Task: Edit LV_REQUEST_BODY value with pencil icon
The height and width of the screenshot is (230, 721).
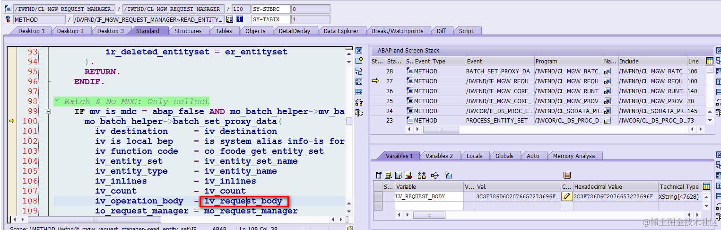Action: (566, 196)
